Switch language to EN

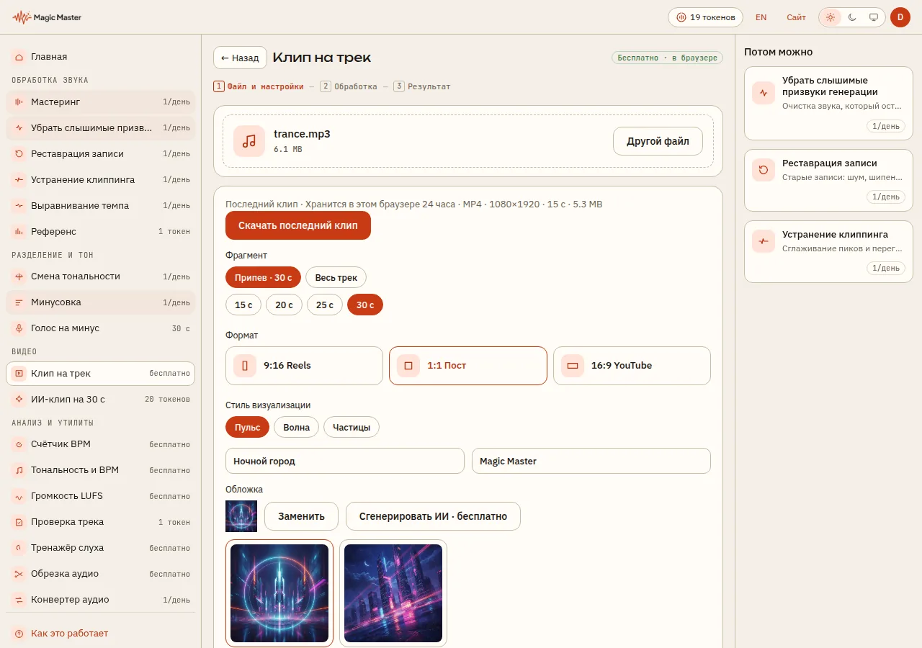coord(761,17)
